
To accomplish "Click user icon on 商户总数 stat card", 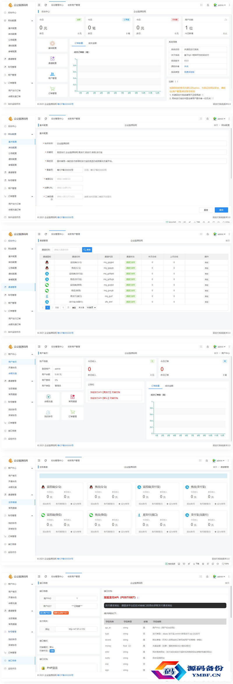I will pyautogui.click(x=226, y=20).
